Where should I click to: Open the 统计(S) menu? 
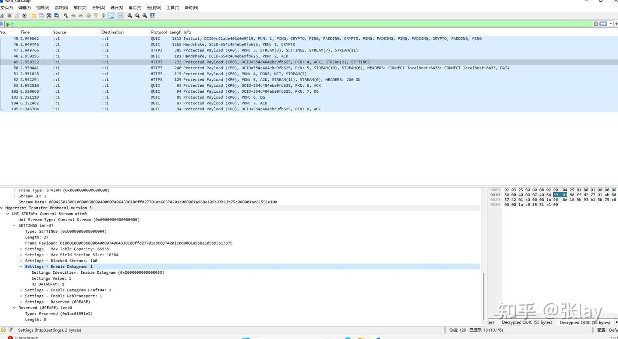click(117, 8)
